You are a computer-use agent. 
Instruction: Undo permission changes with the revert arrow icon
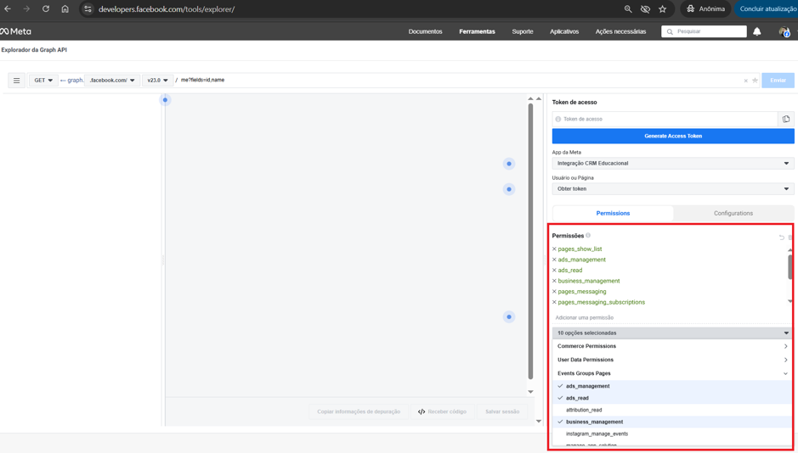(x=781, y=238)
